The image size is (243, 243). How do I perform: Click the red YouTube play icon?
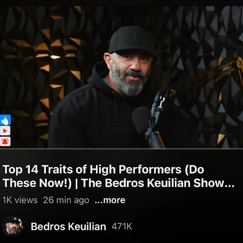click(5, 131)
